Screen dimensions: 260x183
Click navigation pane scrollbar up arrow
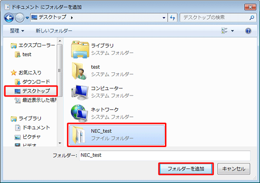pos(60,41)
